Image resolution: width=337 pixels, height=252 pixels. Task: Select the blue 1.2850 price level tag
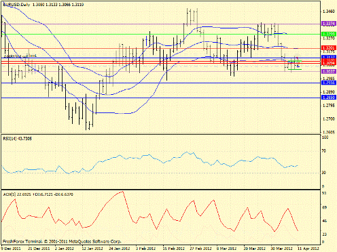click(329, 98)
